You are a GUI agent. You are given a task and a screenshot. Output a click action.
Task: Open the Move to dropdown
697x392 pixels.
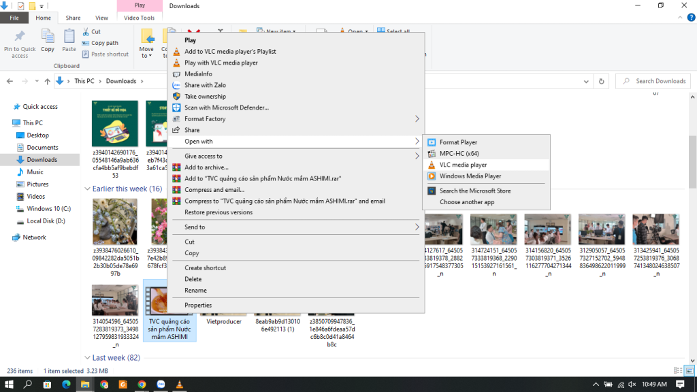coord(146,44)
